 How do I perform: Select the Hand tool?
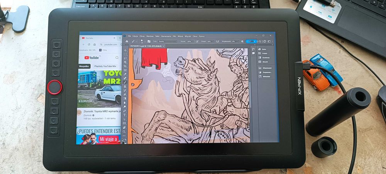click(125, 128)
